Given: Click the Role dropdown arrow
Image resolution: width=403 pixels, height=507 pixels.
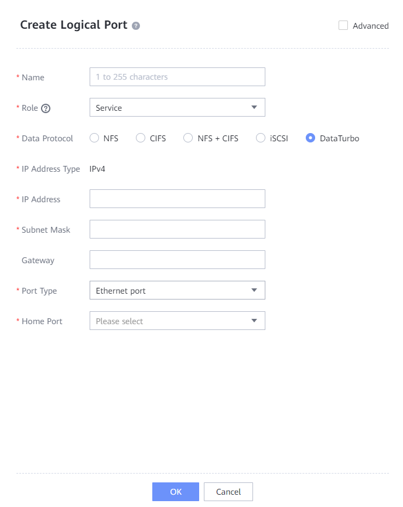Looking at the screenshot, I should pos(254,107).
